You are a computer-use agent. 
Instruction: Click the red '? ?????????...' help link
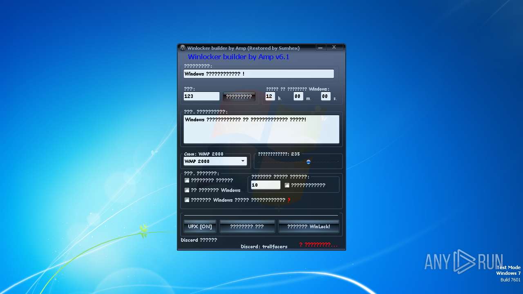coord(318,245)
